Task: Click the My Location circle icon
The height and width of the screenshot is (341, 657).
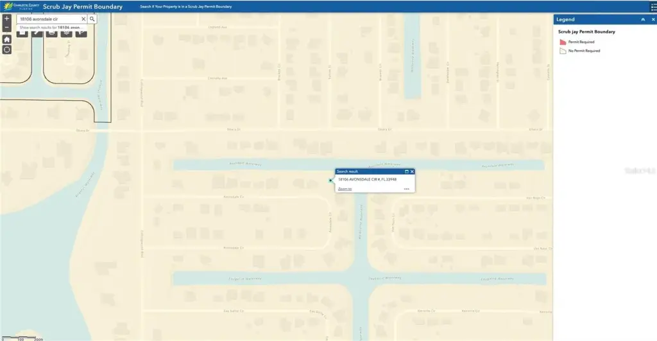Action: 6,49
